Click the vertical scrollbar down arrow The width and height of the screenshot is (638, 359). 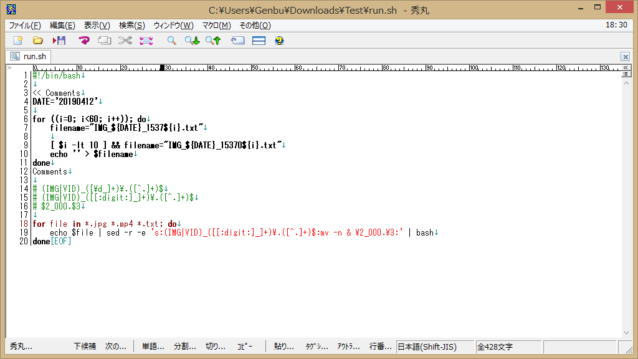(x=627, y=333)
